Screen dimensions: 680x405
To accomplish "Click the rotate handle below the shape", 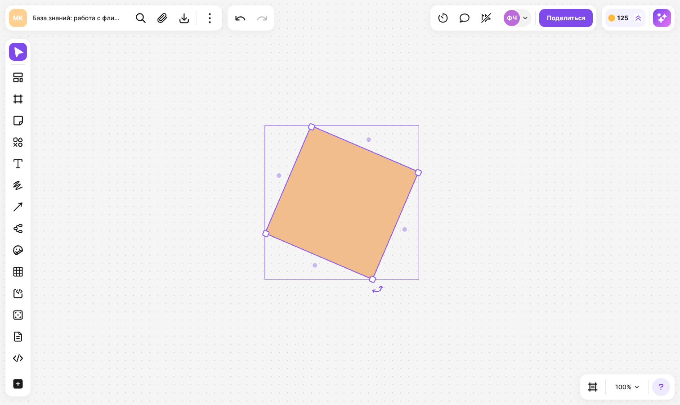I will point(378,289).
